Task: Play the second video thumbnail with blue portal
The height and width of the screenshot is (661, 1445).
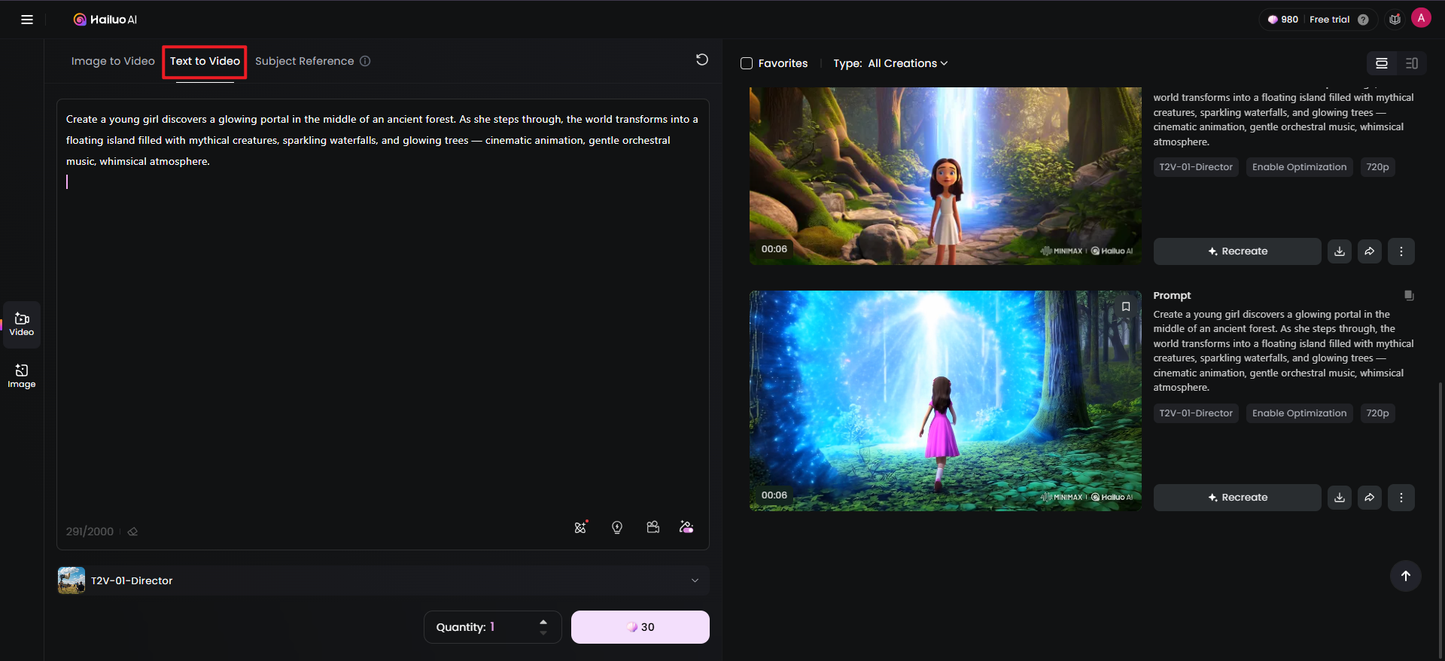Action: (945, 401)
